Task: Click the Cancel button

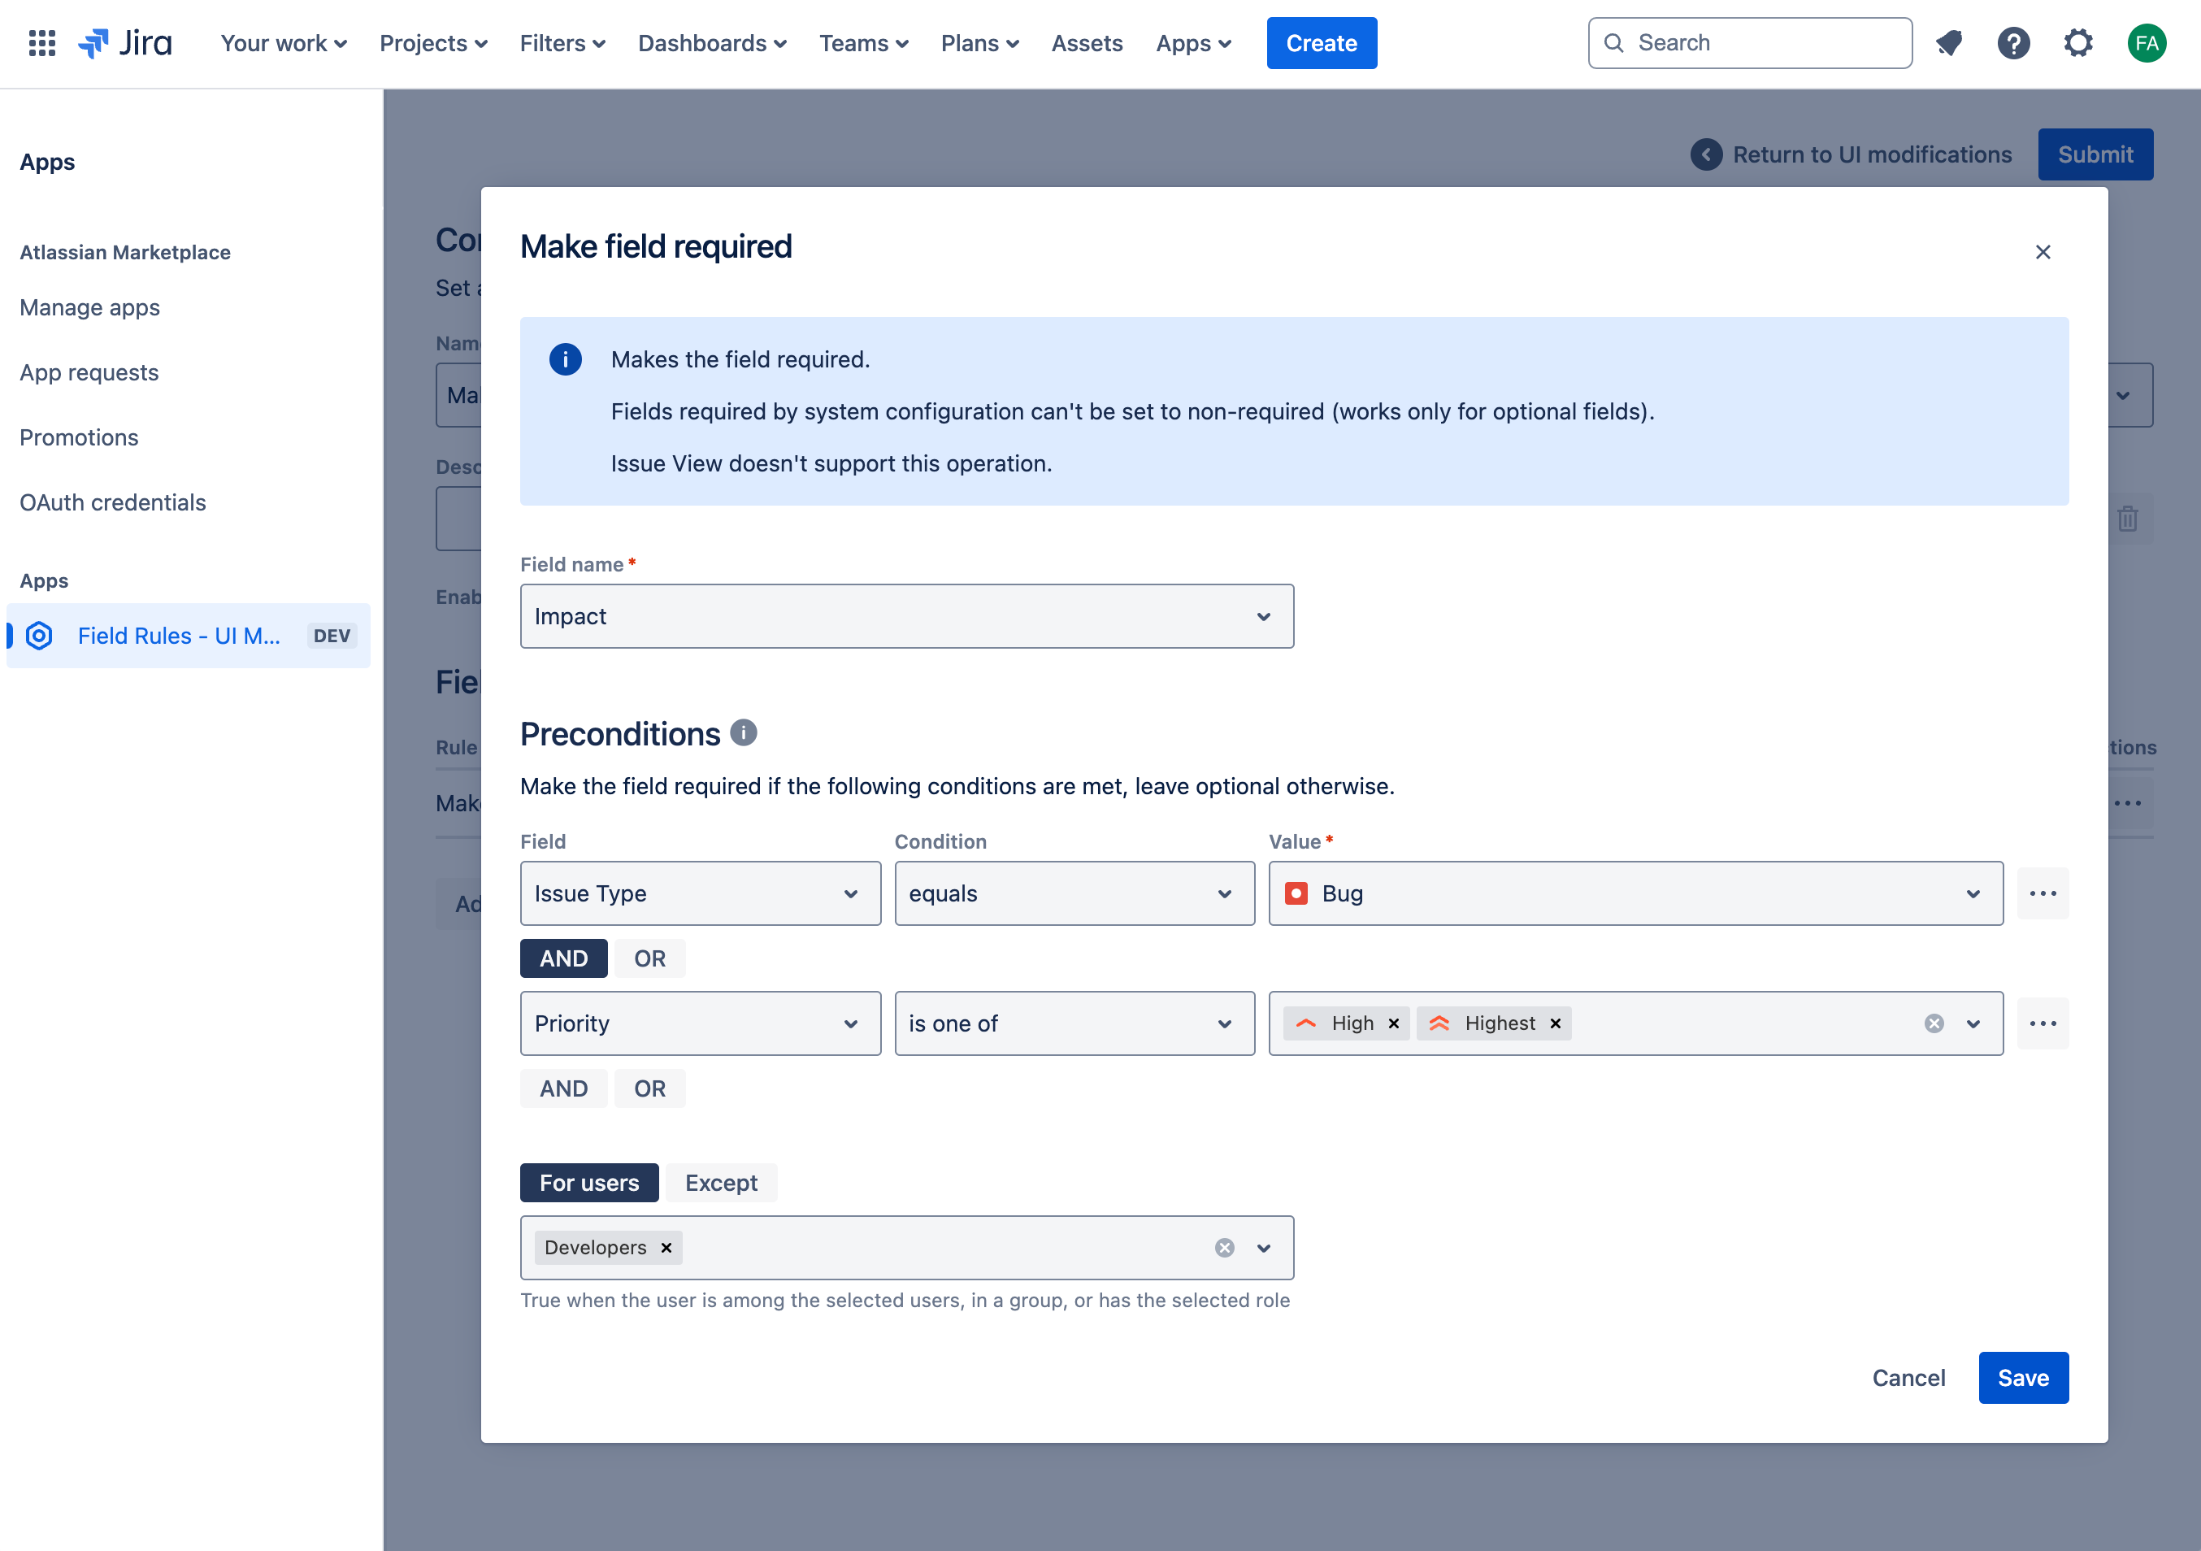Action: [1908, 1379]
